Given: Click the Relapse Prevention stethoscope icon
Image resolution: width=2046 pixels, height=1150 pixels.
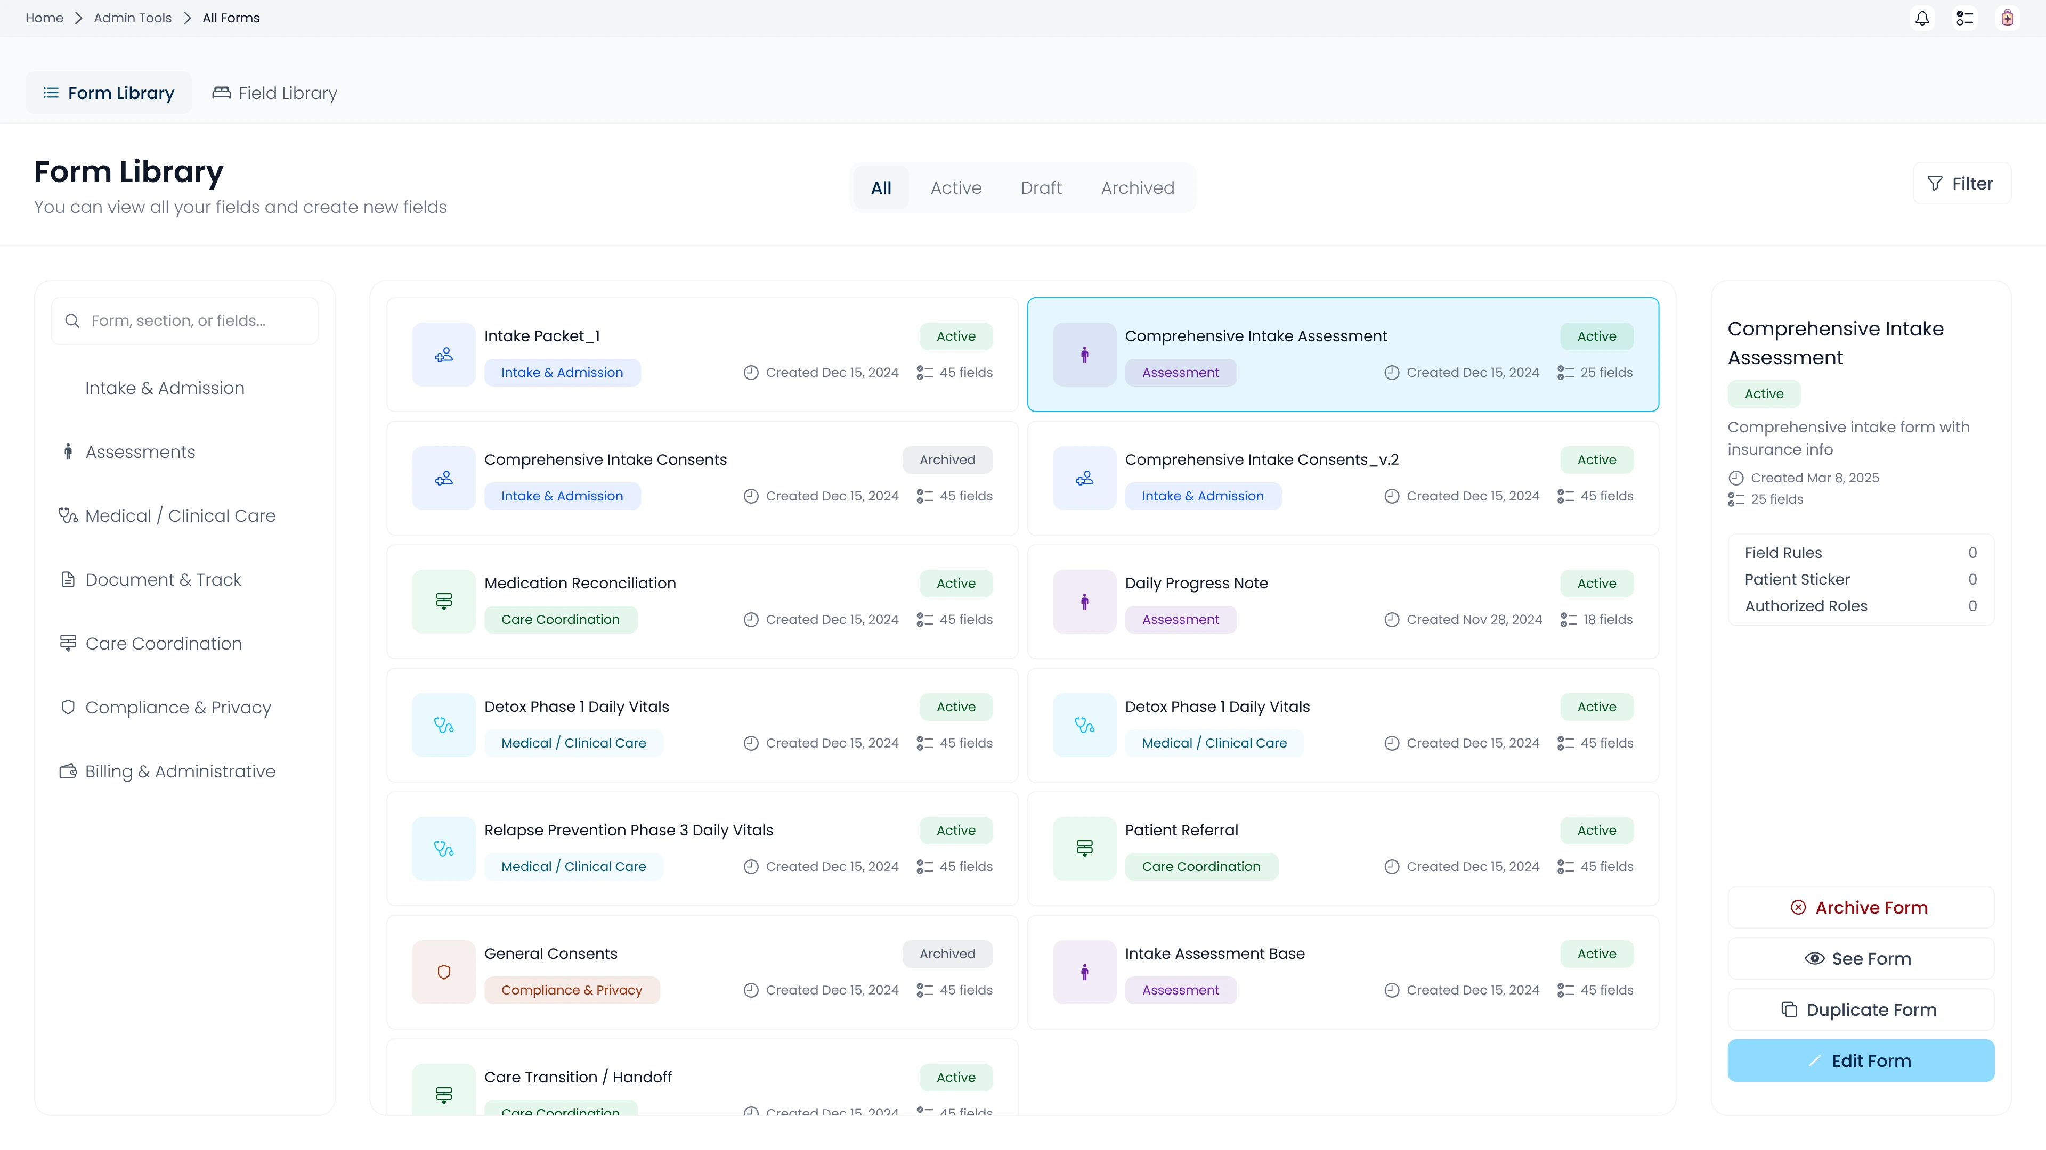Looking at the screenshot, I should (443, 849).
